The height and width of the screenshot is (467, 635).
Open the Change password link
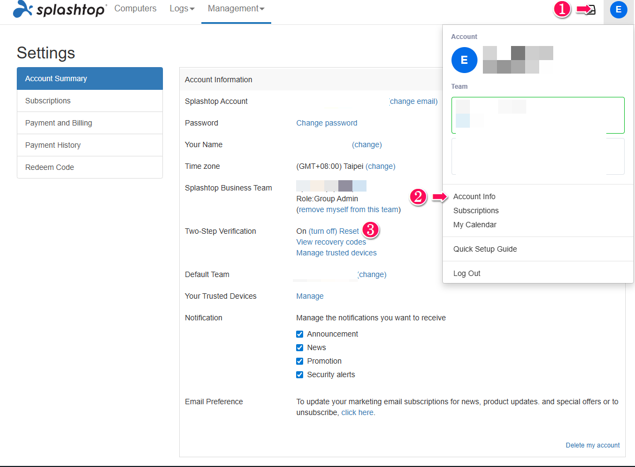coord(326,123)
